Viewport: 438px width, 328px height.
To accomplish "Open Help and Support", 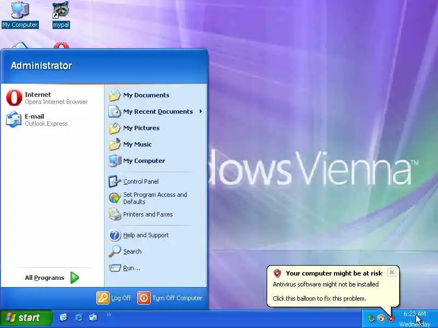I will click(155, 235).
